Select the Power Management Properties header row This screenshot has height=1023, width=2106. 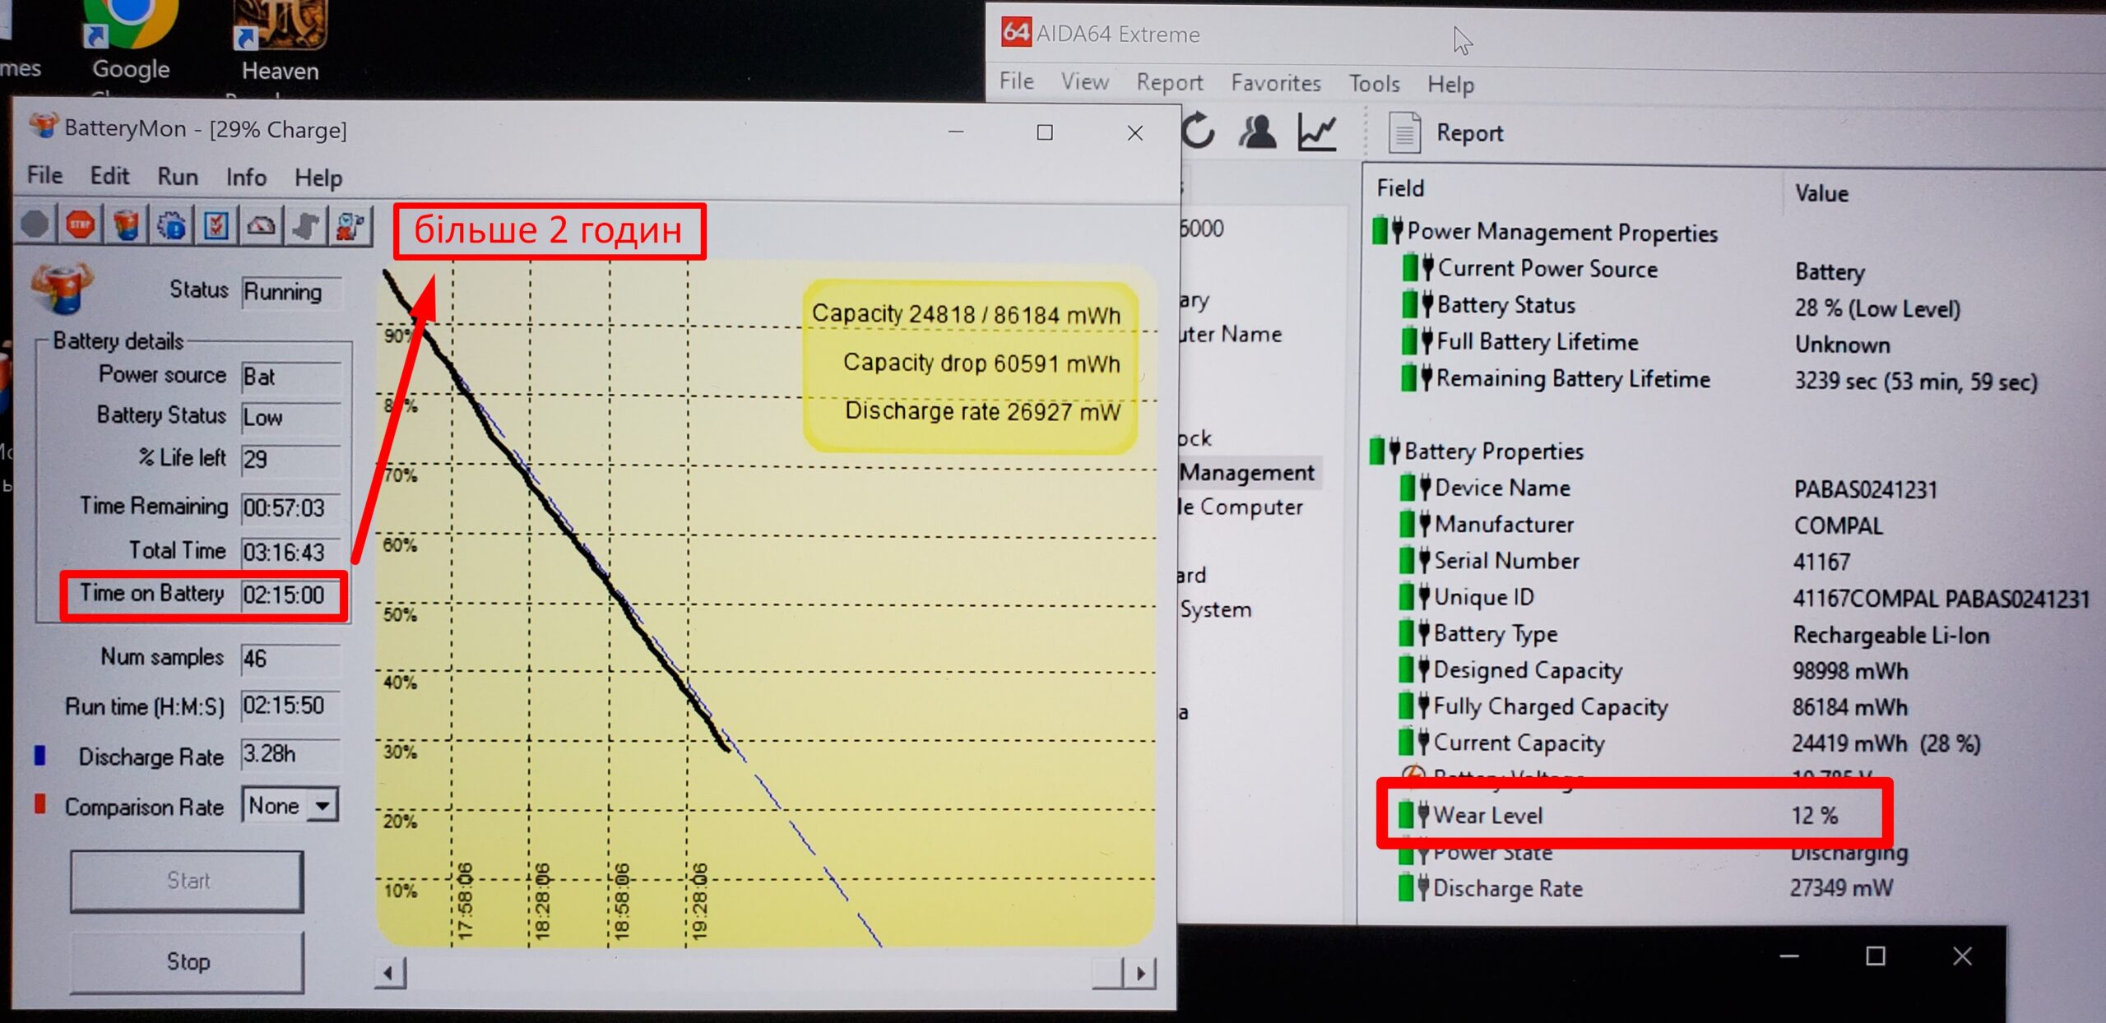pos(1561,233)
